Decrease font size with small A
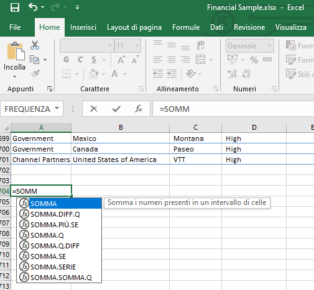314x290 pixels. (136, 60)
